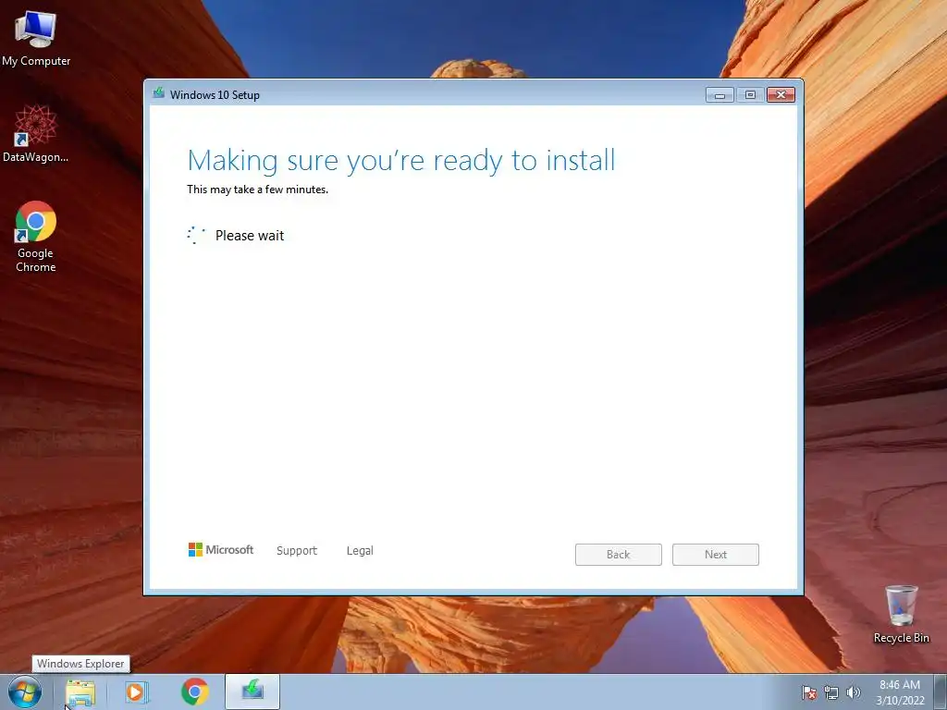Click the 'Please wait' status text
Image resolution: width=947 pixels, height=710 pixels.
(x=250, y=236)
